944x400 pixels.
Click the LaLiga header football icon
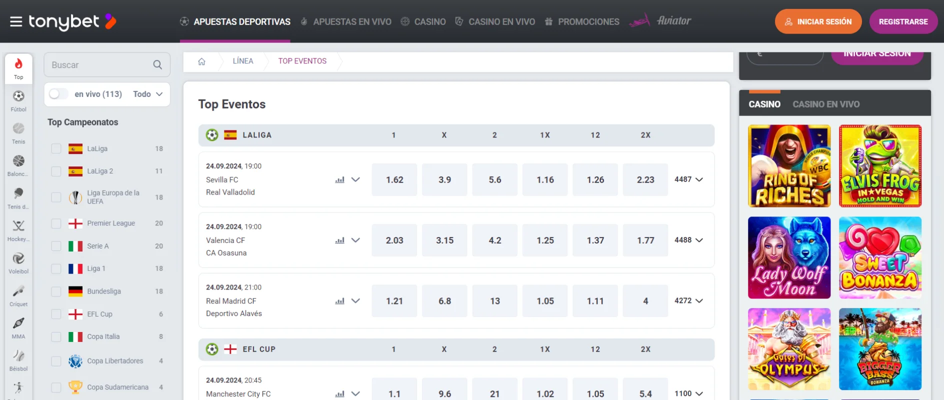(x=212, y=135)
